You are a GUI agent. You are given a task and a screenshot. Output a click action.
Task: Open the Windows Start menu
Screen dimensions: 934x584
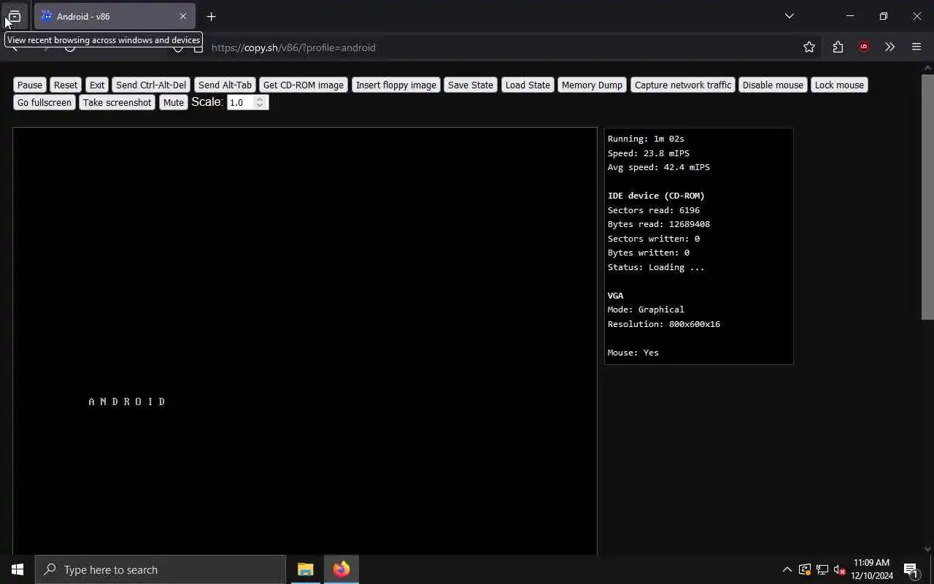pos(18,569)
